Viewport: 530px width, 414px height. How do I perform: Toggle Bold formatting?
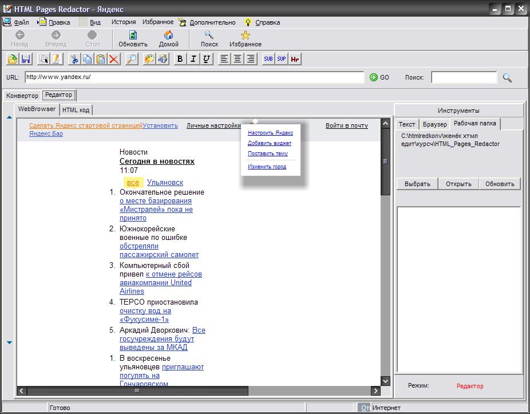pos(180,59)
